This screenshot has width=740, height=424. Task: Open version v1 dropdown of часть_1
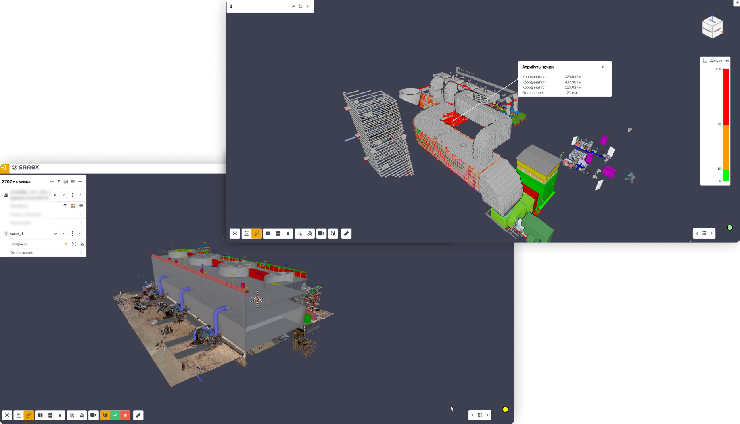[x=64, y=233]
